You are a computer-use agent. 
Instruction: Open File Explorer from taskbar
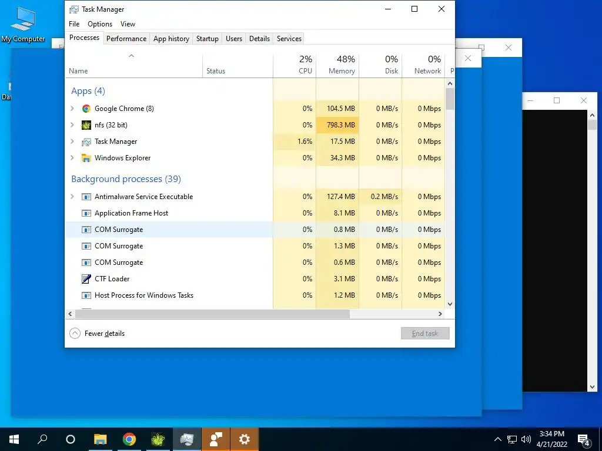[101, 439]
